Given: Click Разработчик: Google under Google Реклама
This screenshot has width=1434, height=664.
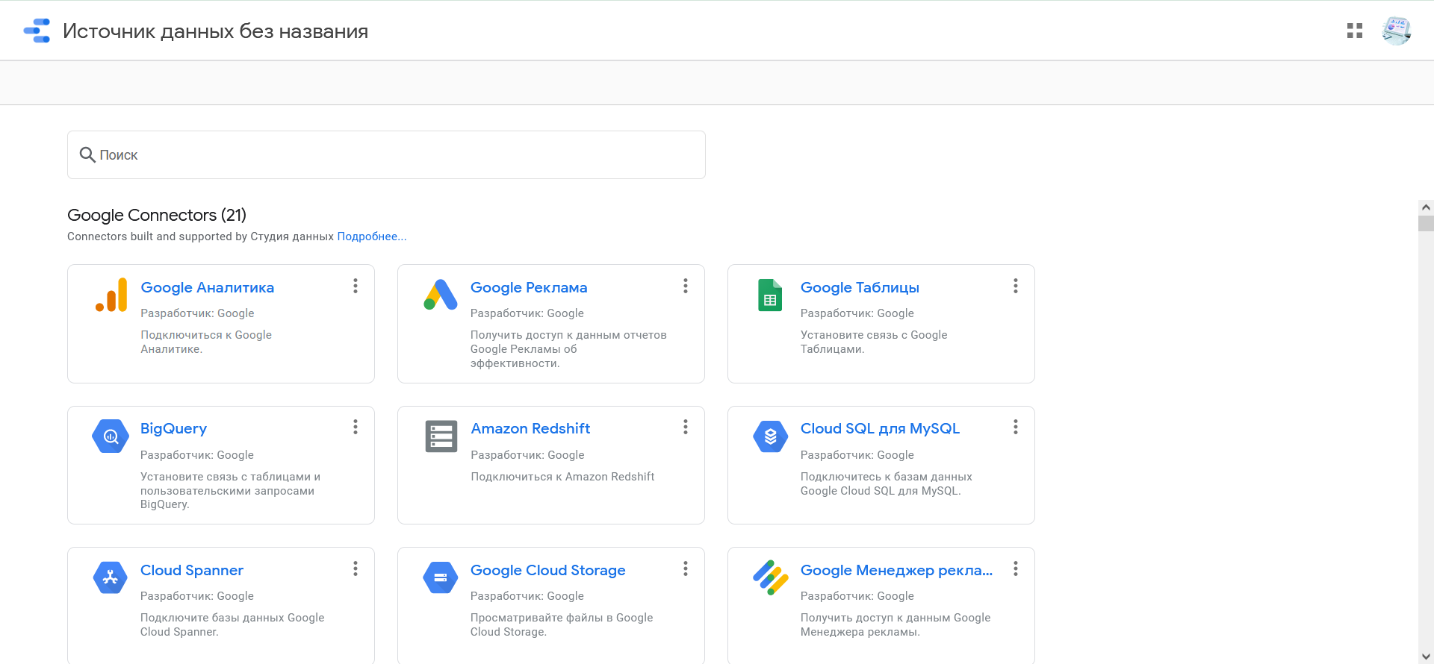Looking at the screenshot, I should click(527, 313).
